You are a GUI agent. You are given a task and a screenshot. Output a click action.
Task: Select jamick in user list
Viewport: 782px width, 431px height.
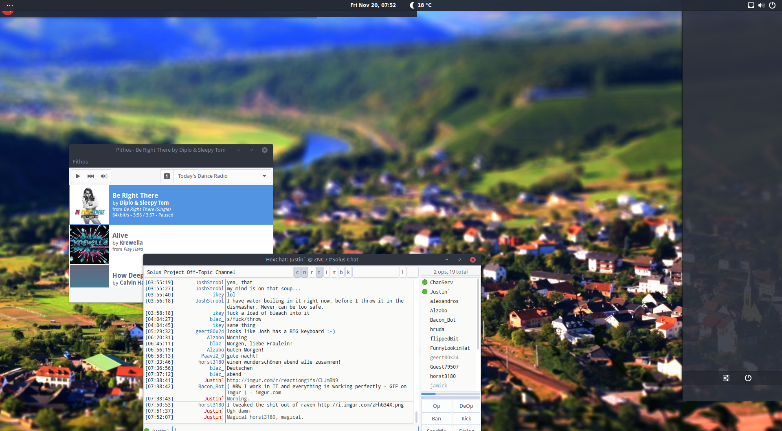[448, 386]
